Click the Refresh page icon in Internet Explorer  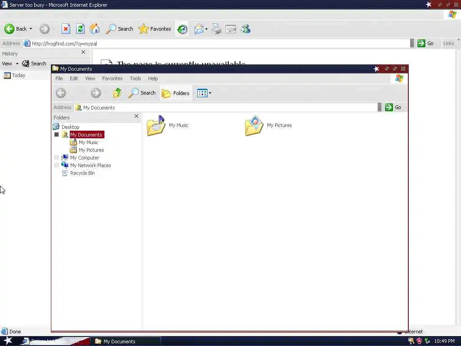point(80,29)
